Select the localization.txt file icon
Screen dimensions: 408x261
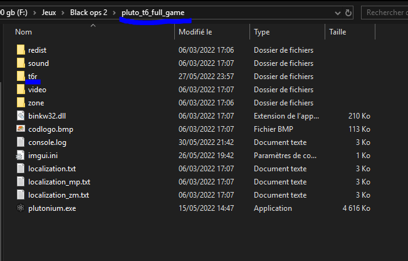tap(21, 169)
